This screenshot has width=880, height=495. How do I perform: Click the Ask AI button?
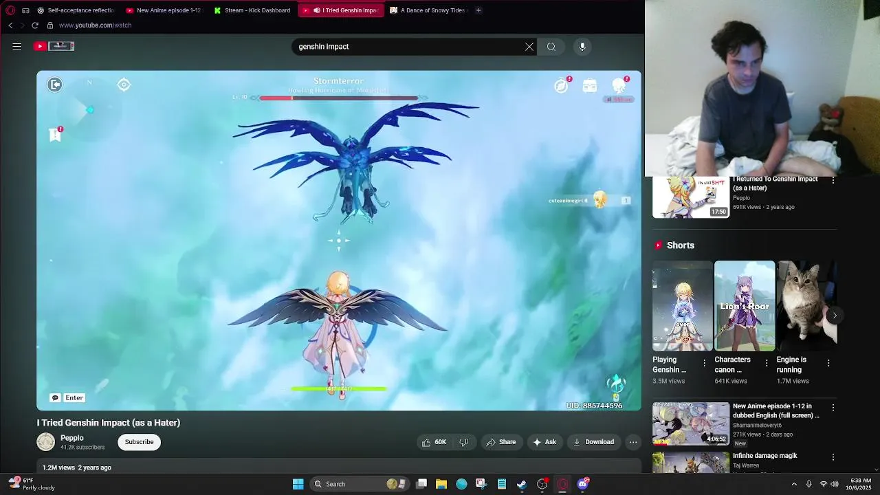tap(544, 442)
